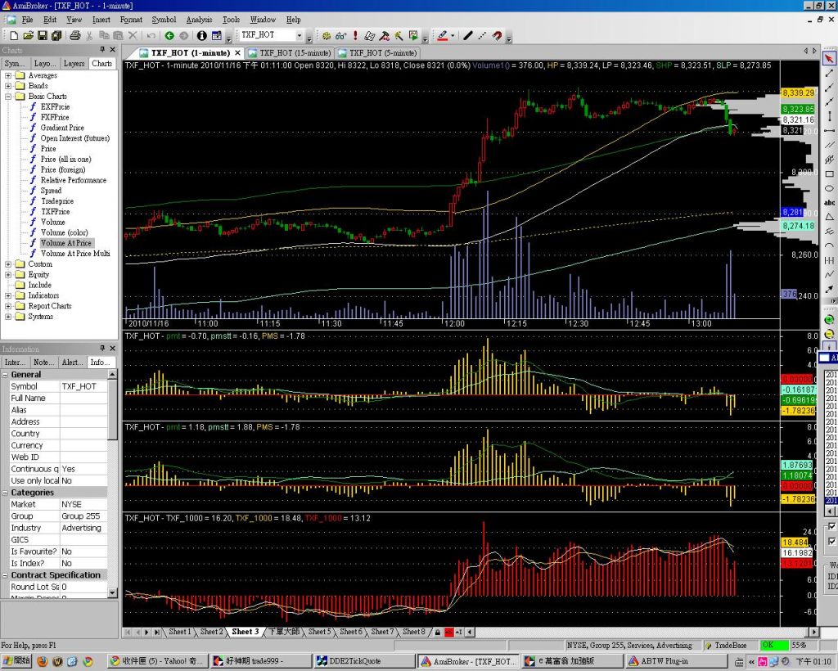The width and height of the screenshot is (838, 671).
Task: Select the horizontal line drawing tool
Action: 829,130
